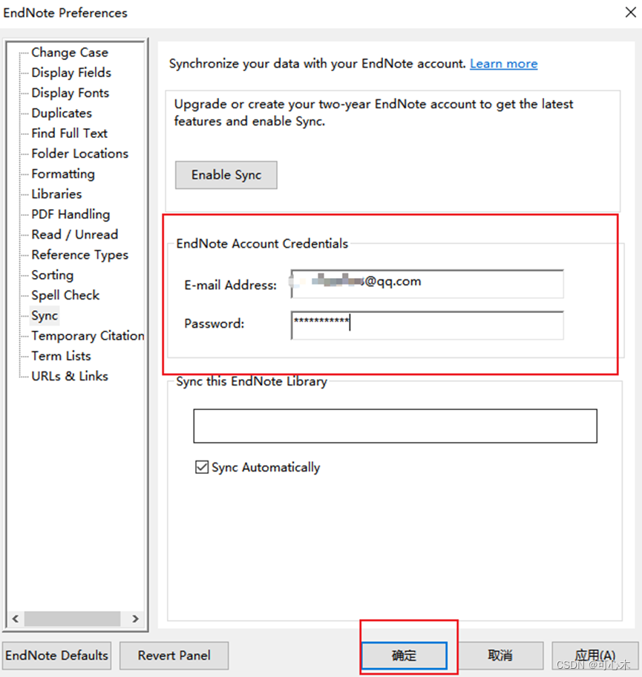
Task: Go to Find Full Text settings
Action: pos(69,133)
